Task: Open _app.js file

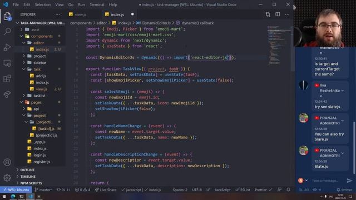Action: [x=39, y=142]
